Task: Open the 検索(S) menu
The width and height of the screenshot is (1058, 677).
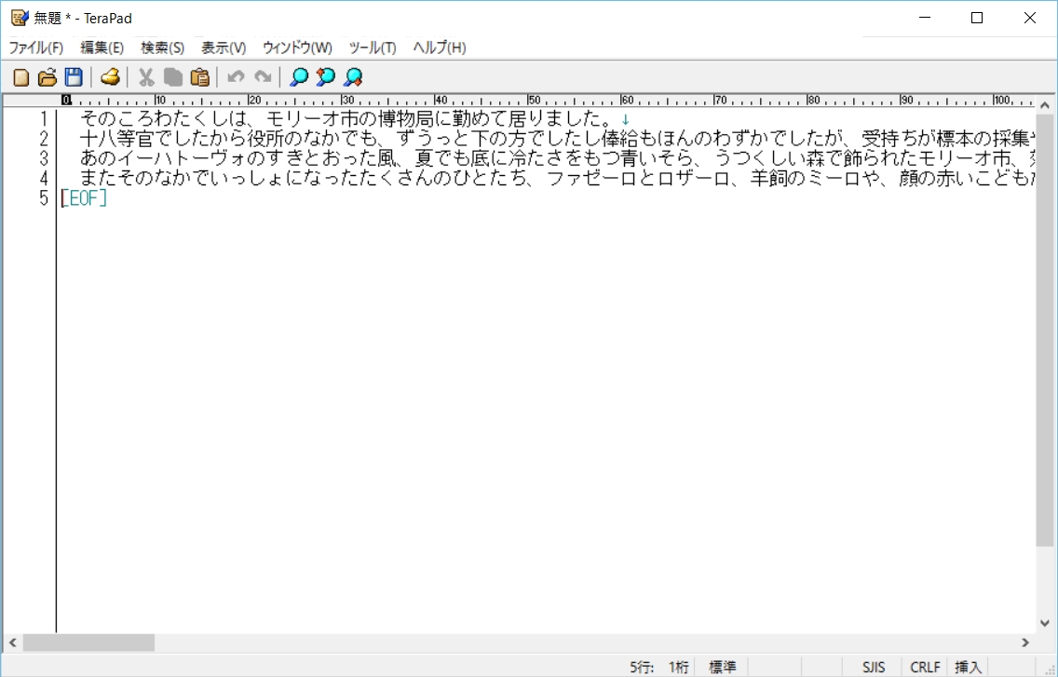Action: click(162, 47)
